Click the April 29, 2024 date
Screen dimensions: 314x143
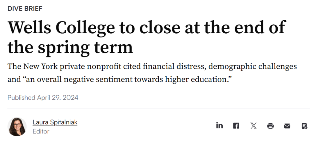click(x=58, y=98)
